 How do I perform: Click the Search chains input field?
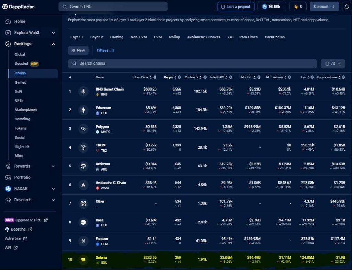click(x=192, y=63)
